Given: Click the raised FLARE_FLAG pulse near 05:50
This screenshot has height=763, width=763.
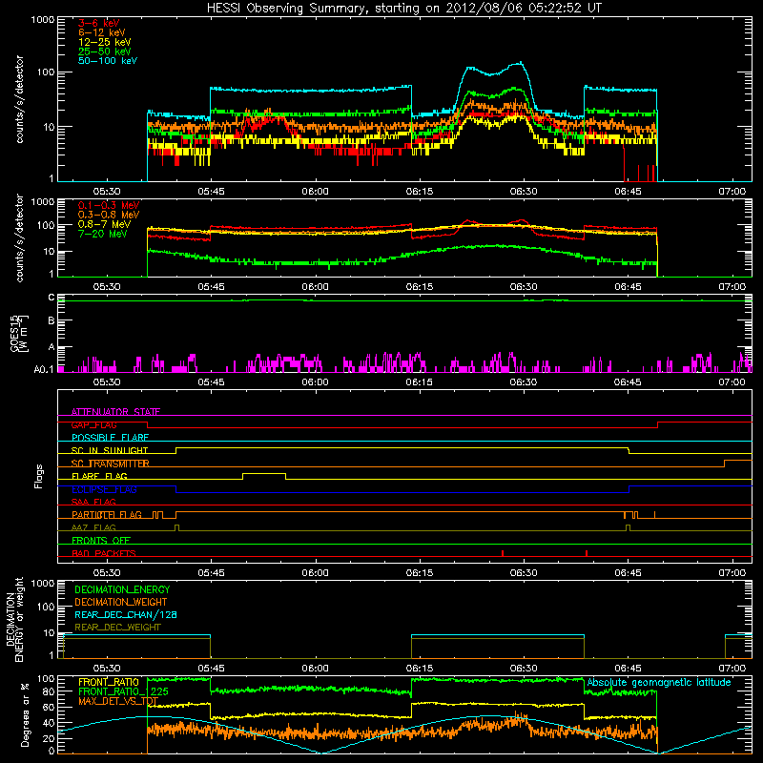Looking at the screenshot, I should point(264,474).
